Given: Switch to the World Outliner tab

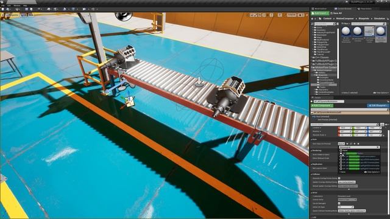Looking at the screenshot, I should click(319, 9).
